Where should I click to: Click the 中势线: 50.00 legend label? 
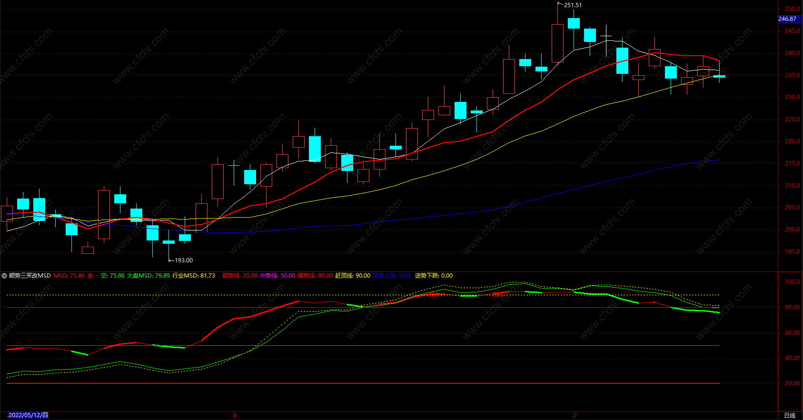pyautogui.click(x=278, y=276)
